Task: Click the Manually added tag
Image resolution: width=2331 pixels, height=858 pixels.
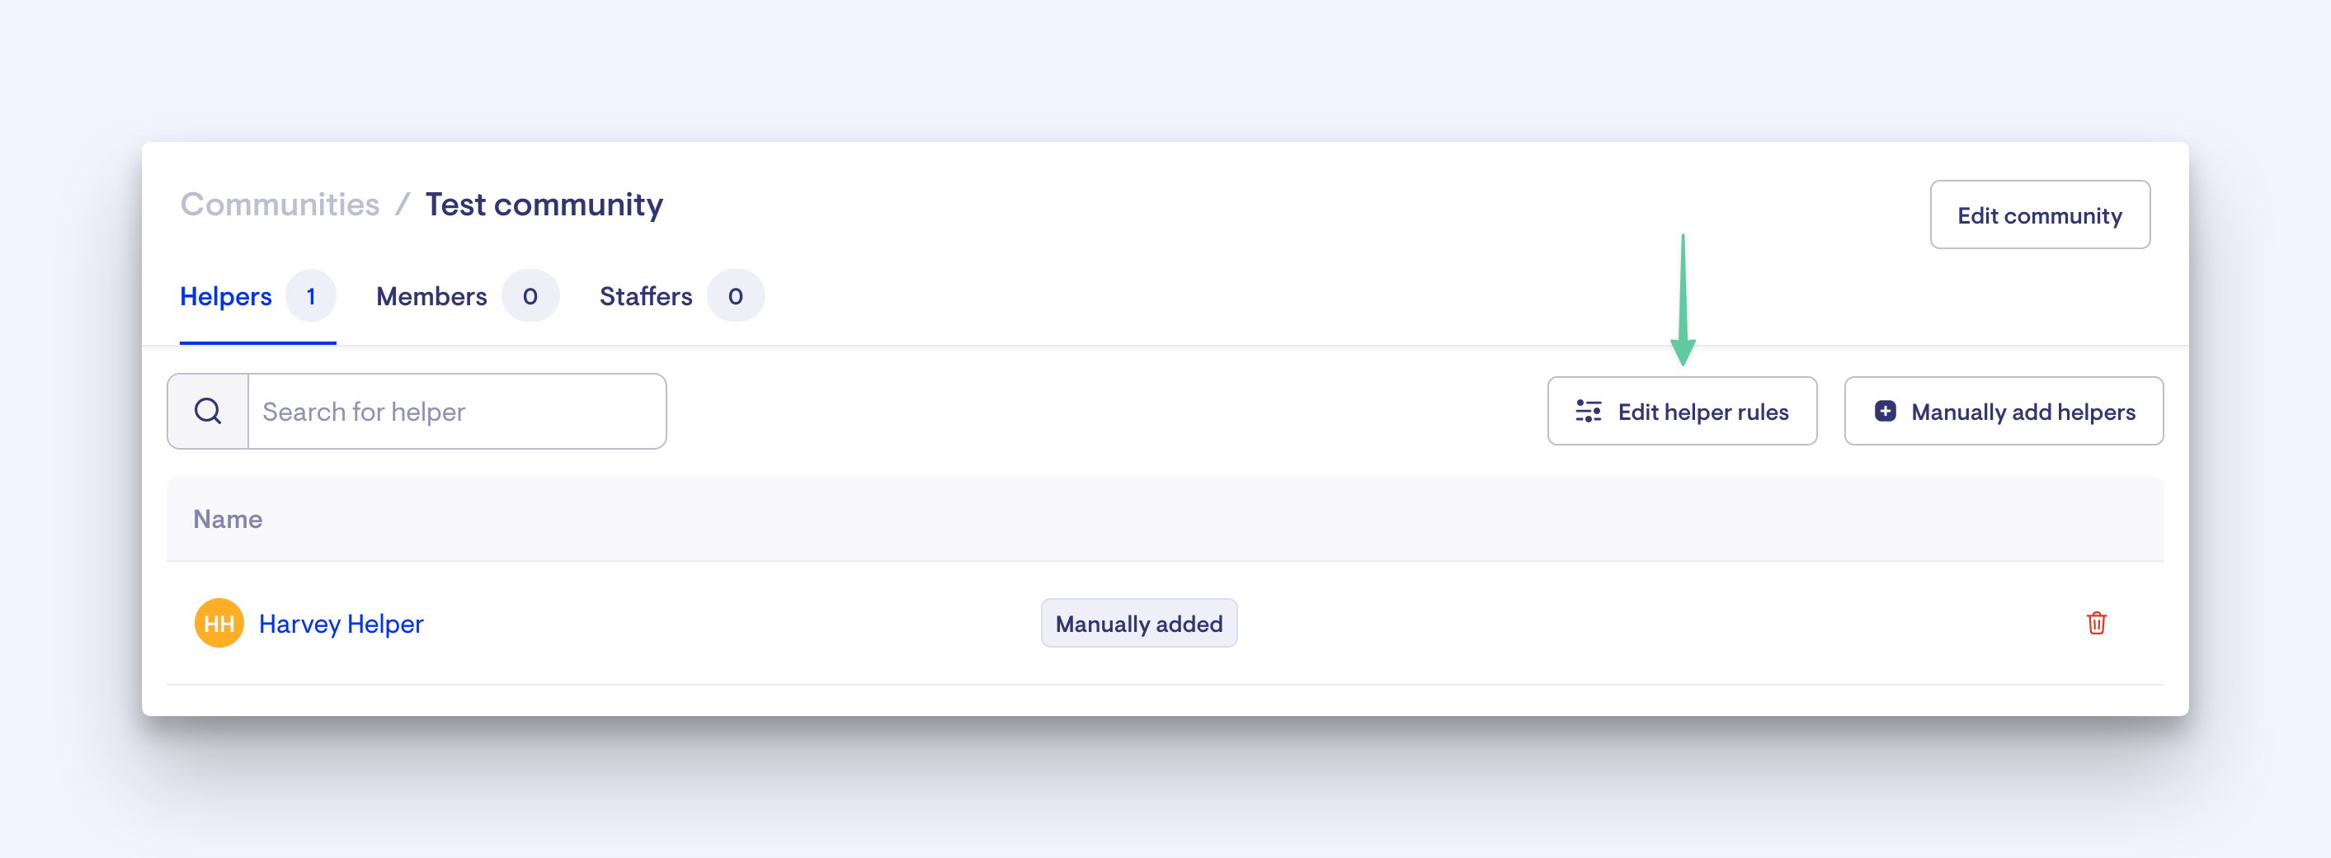Action: tap(1138, 624)
